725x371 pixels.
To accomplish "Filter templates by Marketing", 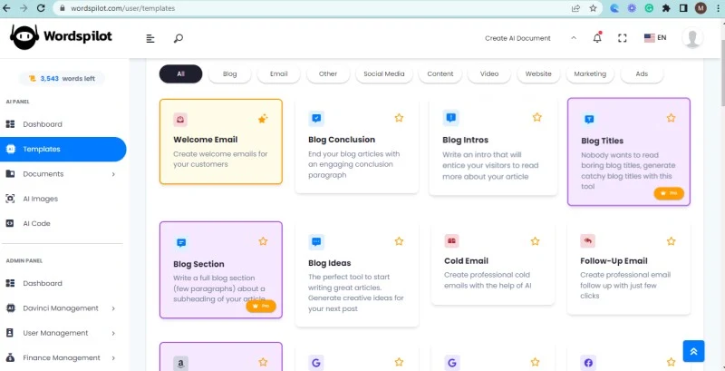I will click(590, 74).
